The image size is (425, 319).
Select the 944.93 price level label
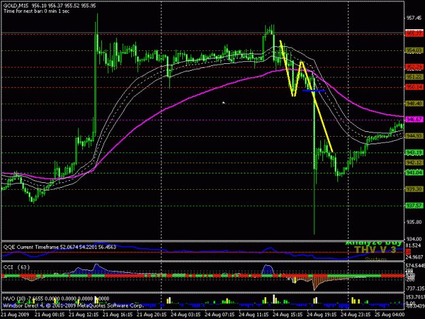coord(414,136)
